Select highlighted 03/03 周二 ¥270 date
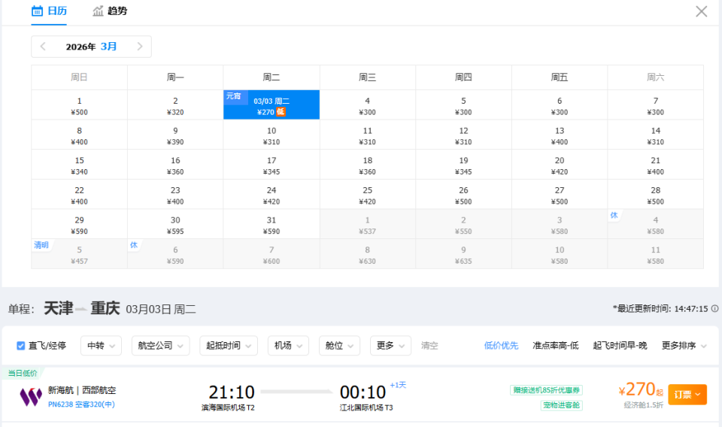The width and height of the screenshot is (722, 427). pos(272,105)
